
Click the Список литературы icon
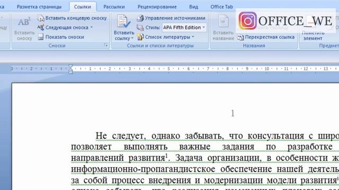pos(140,37)
